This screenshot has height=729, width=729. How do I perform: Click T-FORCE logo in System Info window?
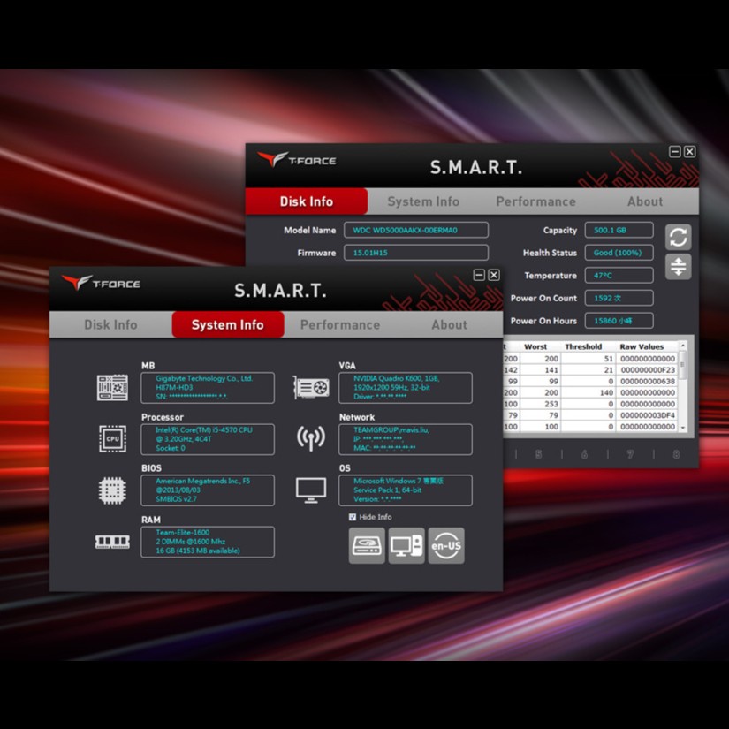(101, 282)
